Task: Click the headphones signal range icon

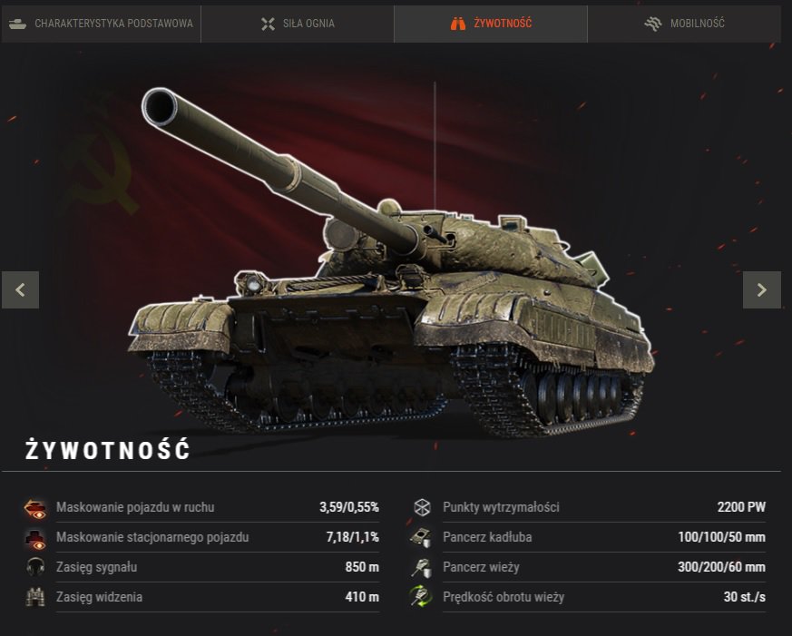Action: pyautogui.click(x=35, y=567)
